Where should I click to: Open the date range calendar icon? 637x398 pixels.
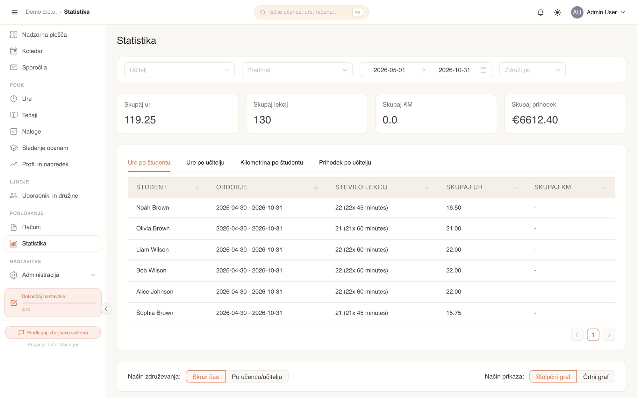(x=483, y=70)
